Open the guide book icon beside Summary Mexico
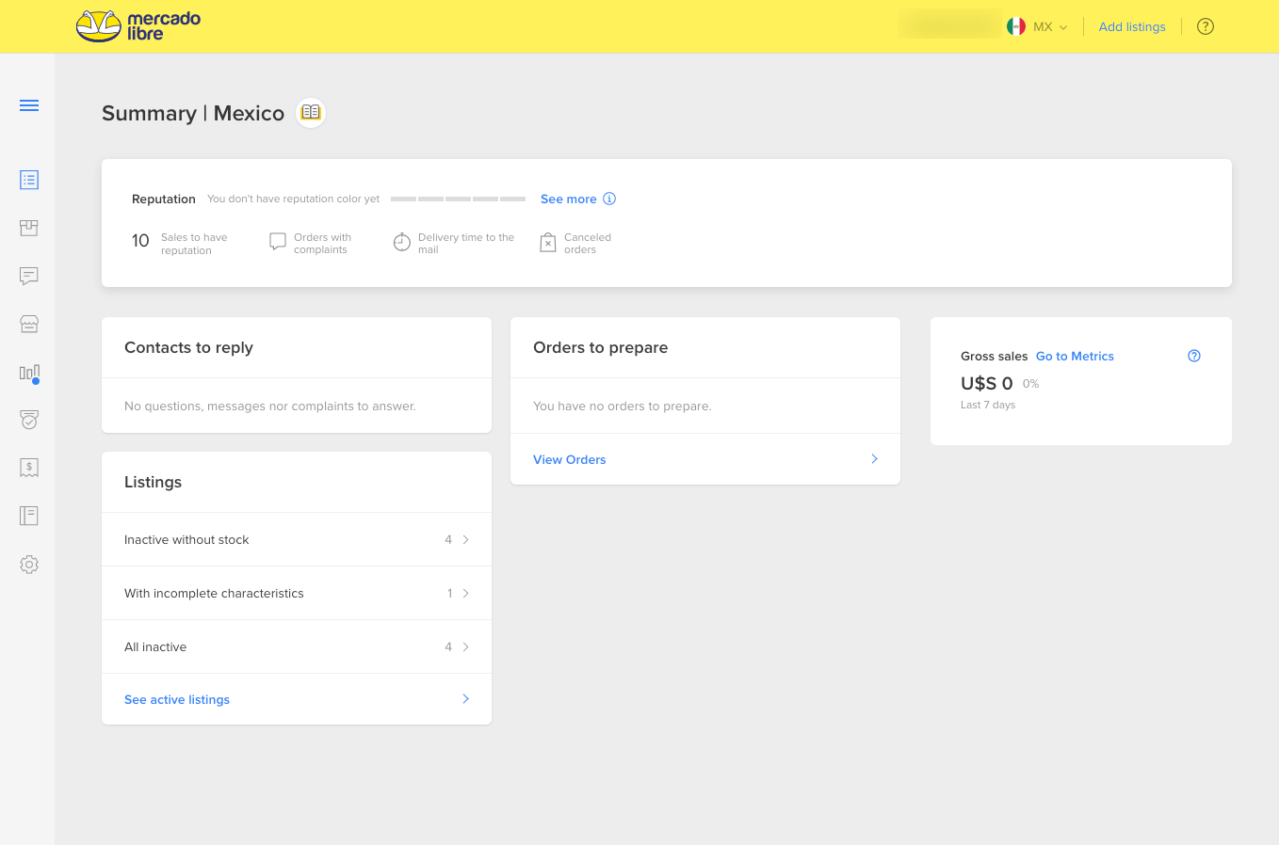 [311, 113]
